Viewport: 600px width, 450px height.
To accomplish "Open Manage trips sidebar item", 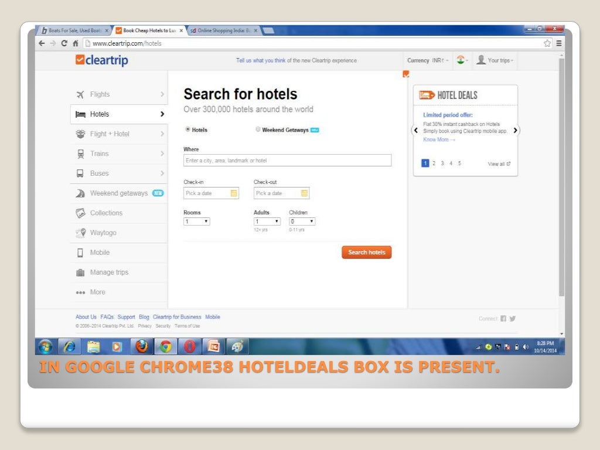I will coord(119,272).
